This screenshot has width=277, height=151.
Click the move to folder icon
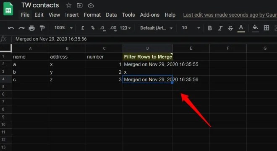pyautogui.click(x=79, y=5)
